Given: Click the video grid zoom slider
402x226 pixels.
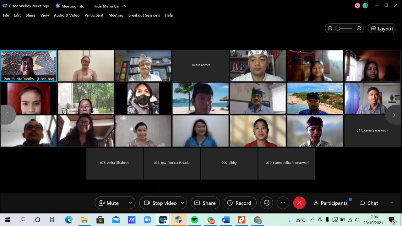Looking at the screenshot, I should tap(344, 29).
